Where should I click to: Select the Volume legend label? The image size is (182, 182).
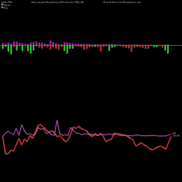pos(7,5)
